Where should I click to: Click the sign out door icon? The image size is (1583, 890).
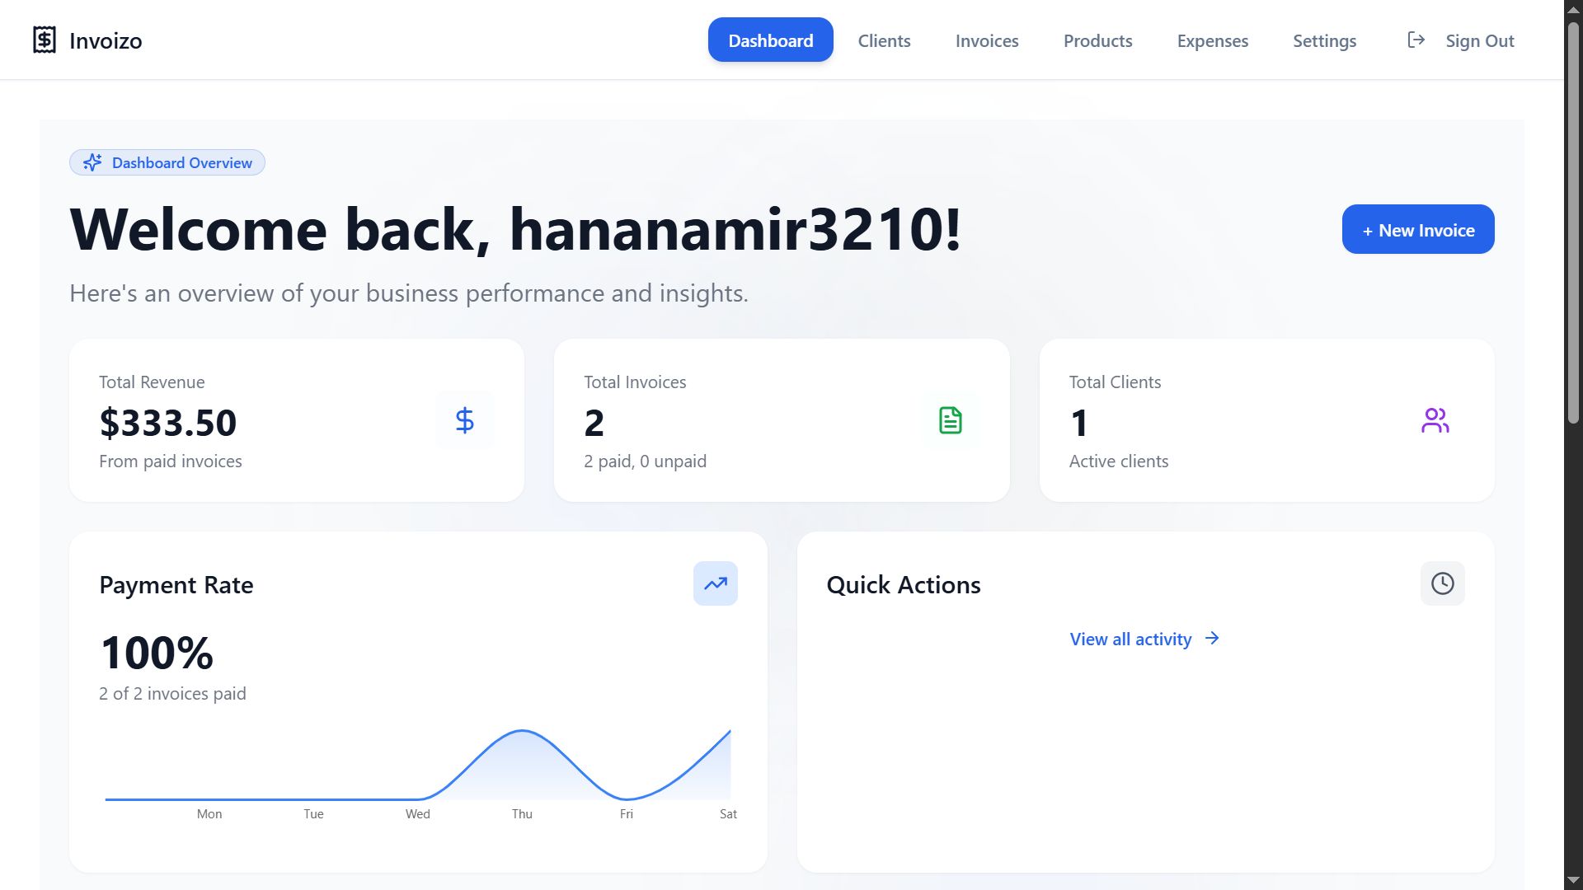(x=1416, y=40)
